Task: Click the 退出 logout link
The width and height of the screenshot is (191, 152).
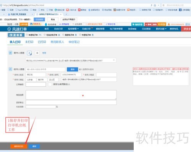Action: pyautogui.click(x=188, y=24)
